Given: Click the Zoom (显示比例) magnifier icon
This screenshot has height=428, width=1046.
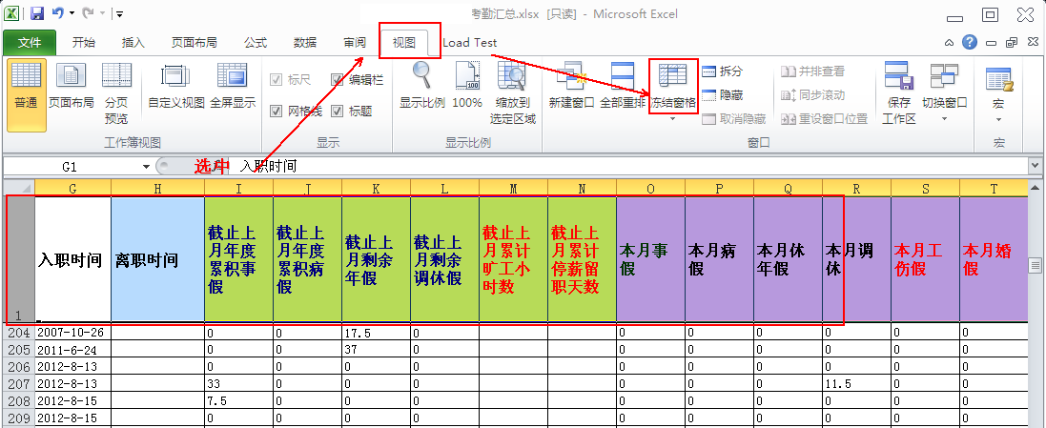Looking at the screenshot, I should (x=421, y=76).
